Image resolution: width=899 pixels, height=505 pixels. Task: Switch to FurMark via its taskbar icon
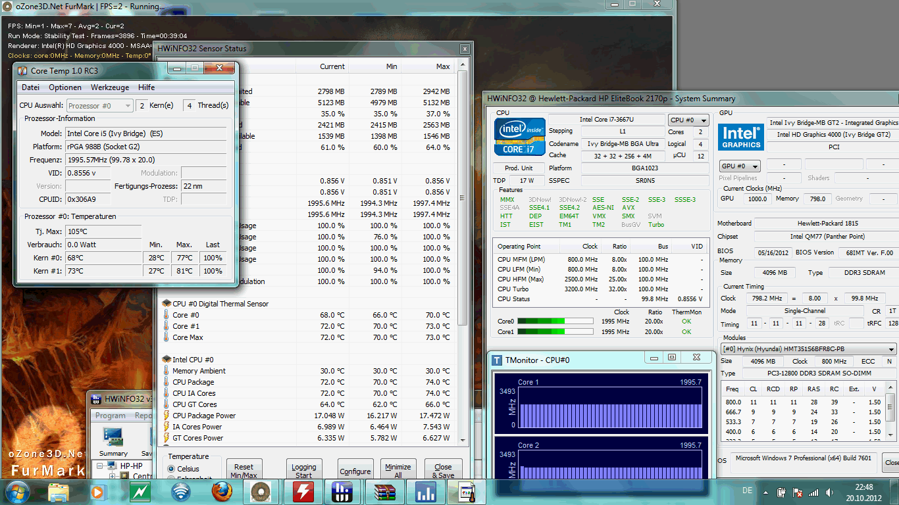point(261,492)
